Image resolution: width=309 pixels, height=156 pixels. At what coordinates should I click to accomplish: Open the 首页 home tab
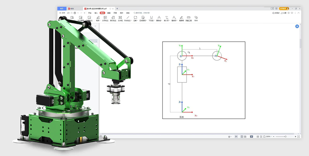(x=62, y=8)
